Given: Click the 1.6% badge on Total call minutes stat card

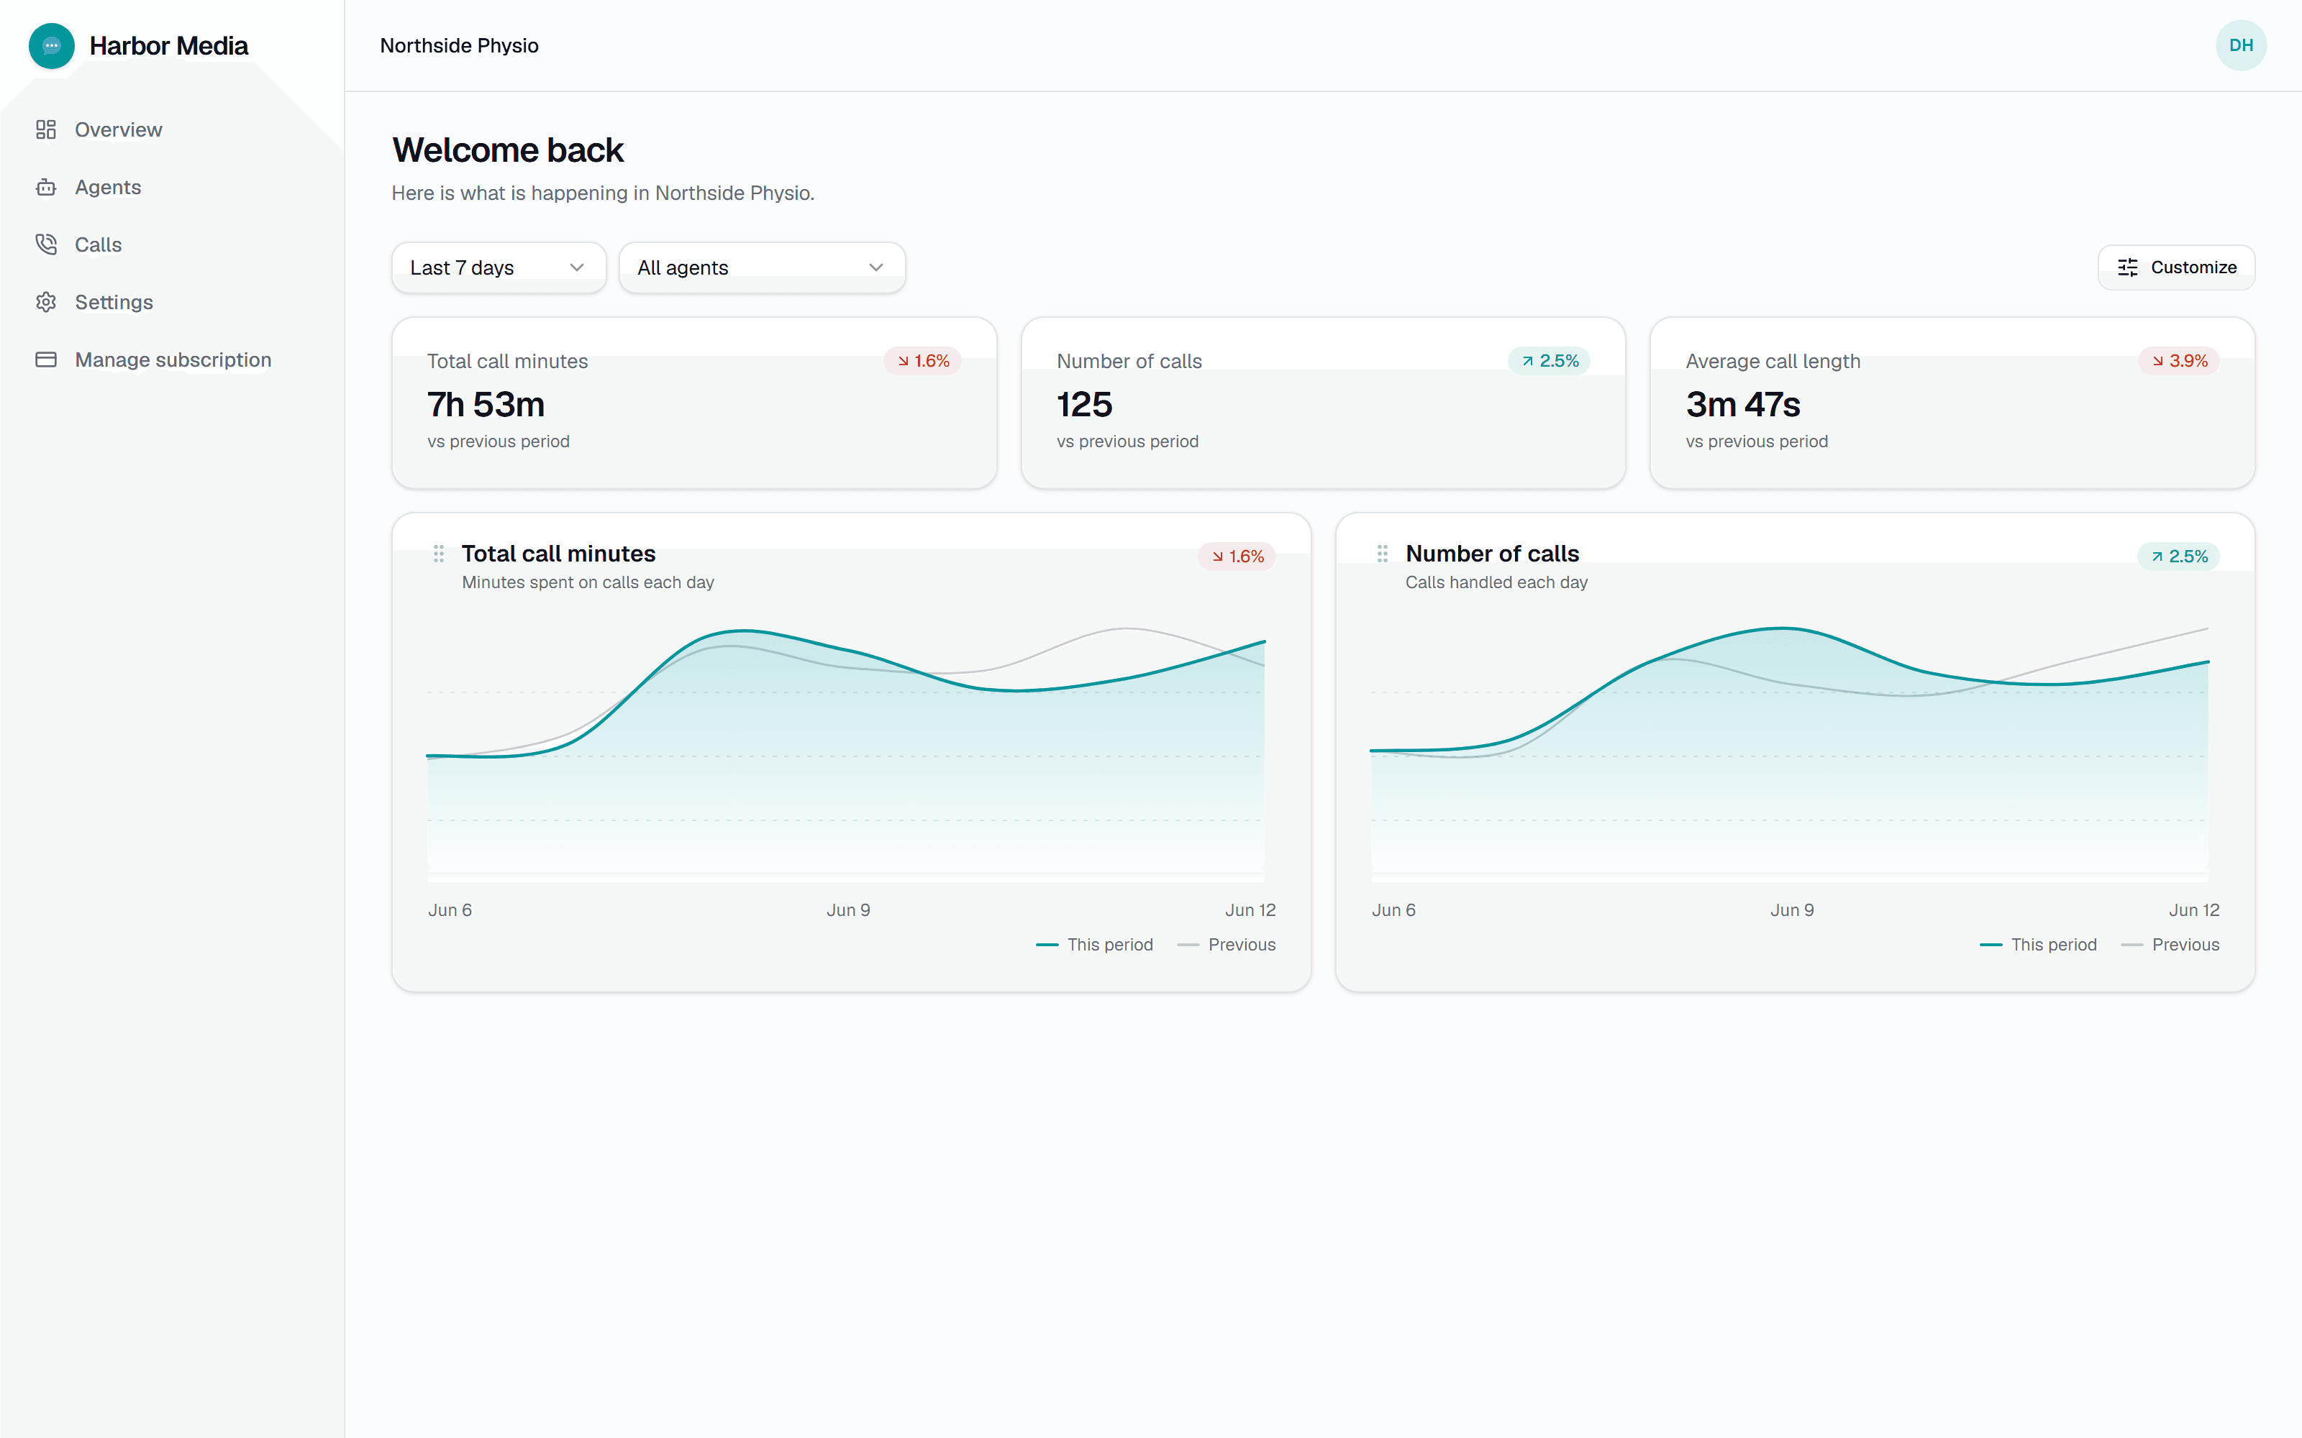Looking at the screenshot, I should (x=923, y=360).
